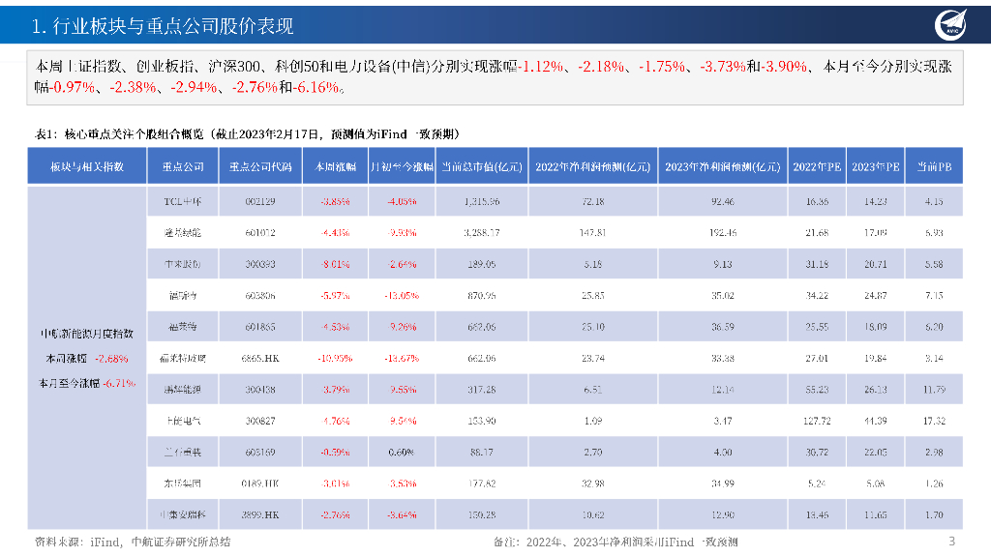Click the market value '3,288.17' cell
The height and width of the screenshot is (557, 991).
pos(482,233)
